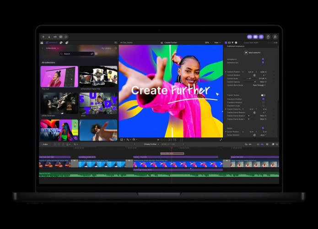Open the Create Further timeline project dropdown

(151, 144)
